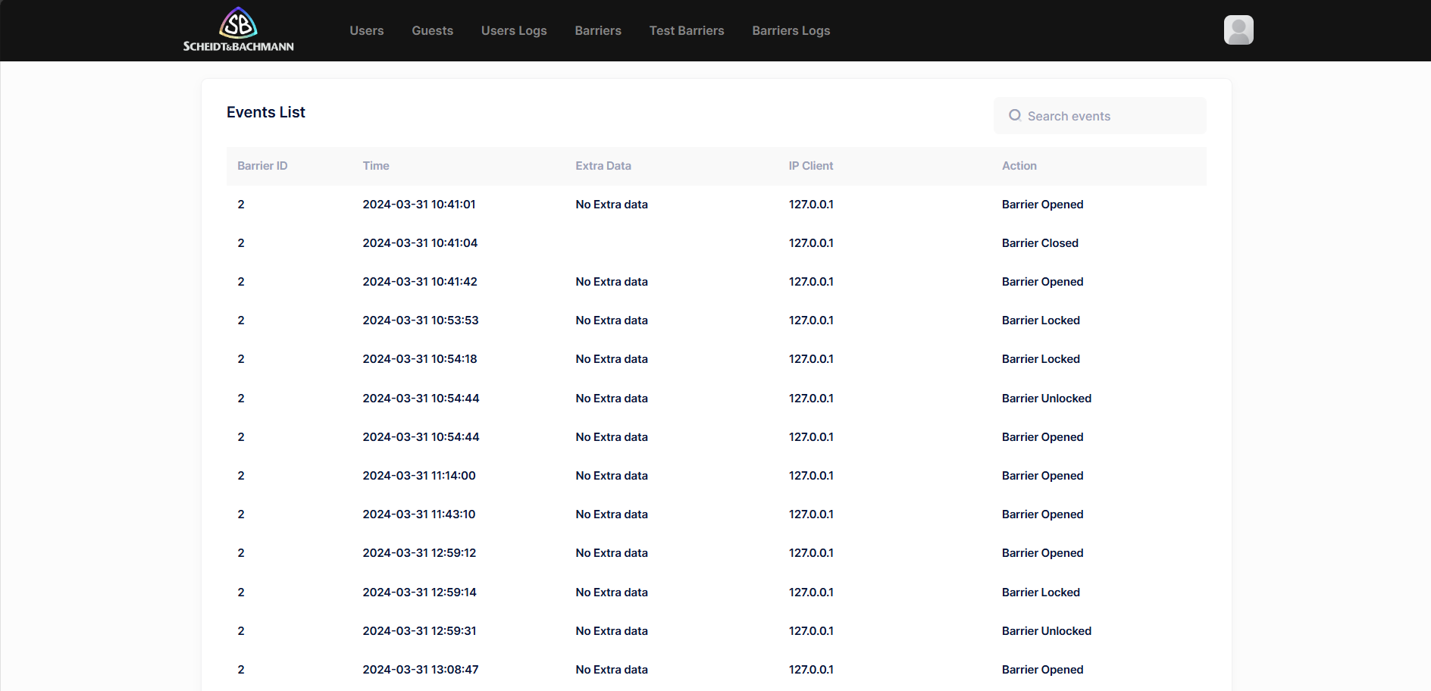Select the Events List heading
Viewport: 1431px width, 691px height.
[x=266, y=112]
